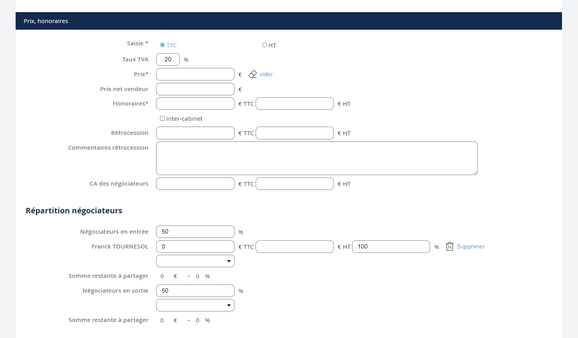This screenshot has height=338, width=578.
Task: Select the TTC radio button
Action: tap(162, 45)
